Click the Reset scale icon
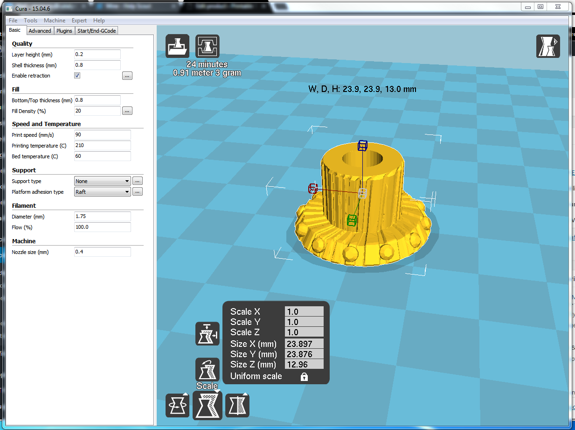This screenshot has width=575, height=430. click(207, 369)
